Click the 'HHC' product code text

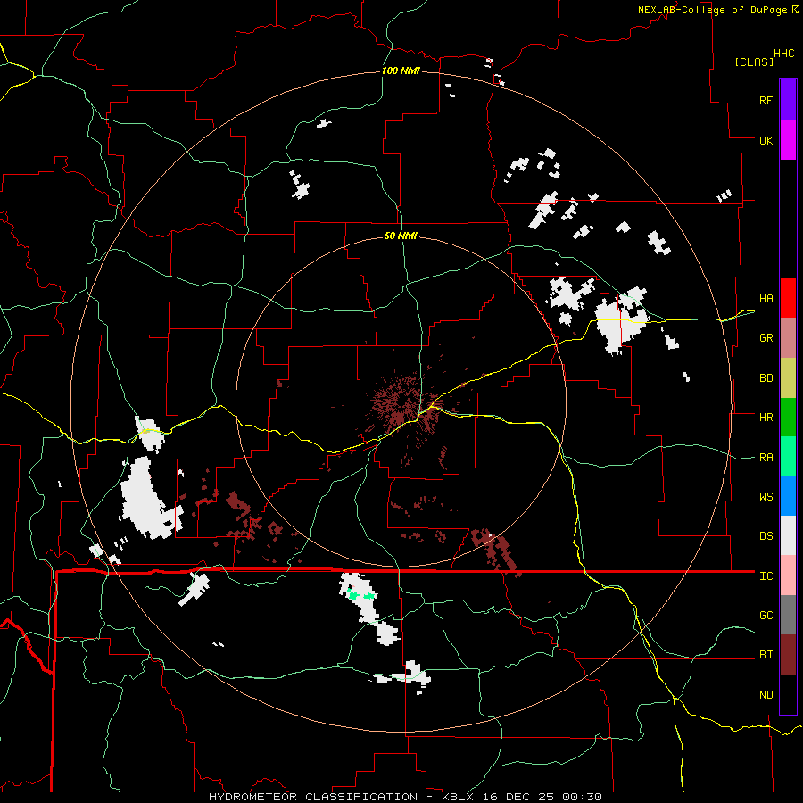point(784,54)
